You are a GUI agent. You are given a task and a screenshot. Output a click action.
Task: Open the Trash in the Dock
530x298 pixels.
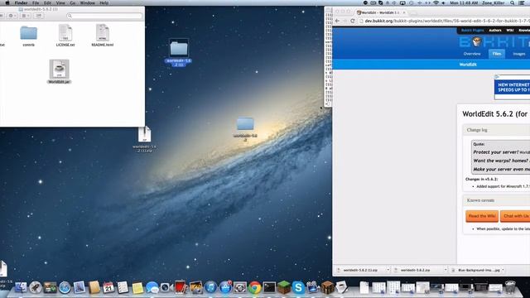click(510, 287)
